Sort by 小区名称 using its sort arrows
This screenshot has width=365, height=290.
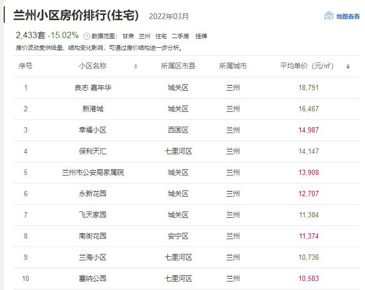136,66
